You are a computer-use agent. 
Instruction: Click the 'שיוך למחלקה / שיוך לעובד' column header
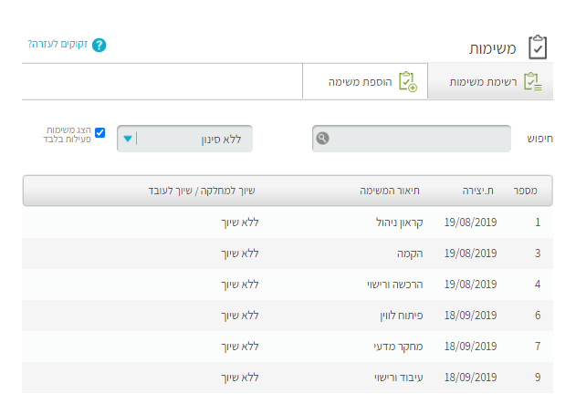click(x=202, y=191)
